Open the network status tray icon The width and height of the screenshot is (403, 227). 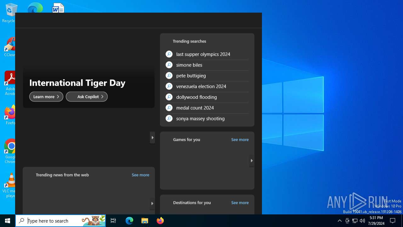[355, 221]
